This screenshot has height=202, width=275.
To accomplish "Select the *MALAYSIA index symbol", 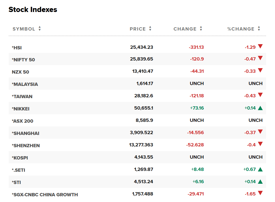I will [x=25, y=84].
